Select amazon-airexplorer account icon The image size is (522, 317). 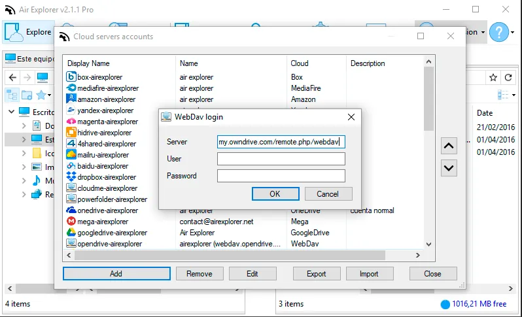pyautogui.click(x=71, y=99)
